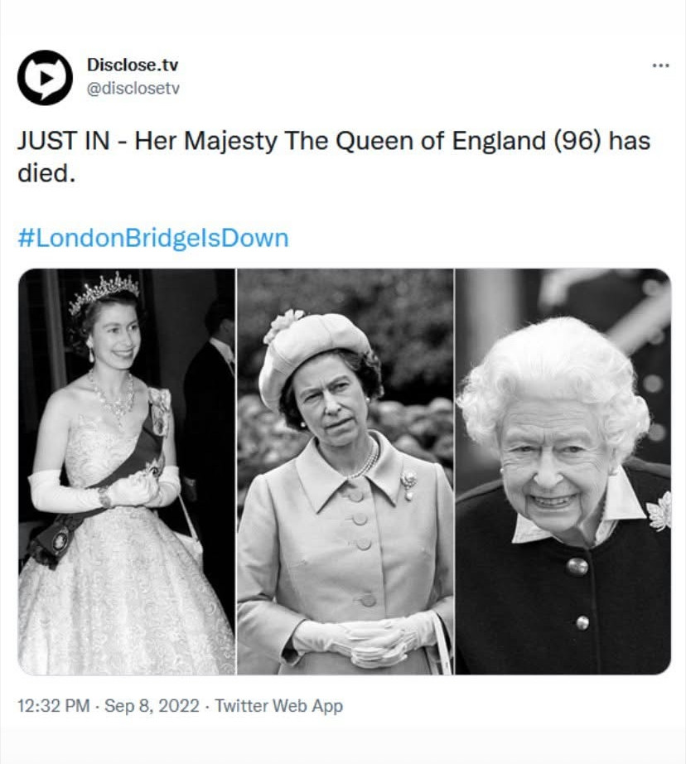
Task: Click the '(96)' age in the tweet text
Action: click(577, 141)
